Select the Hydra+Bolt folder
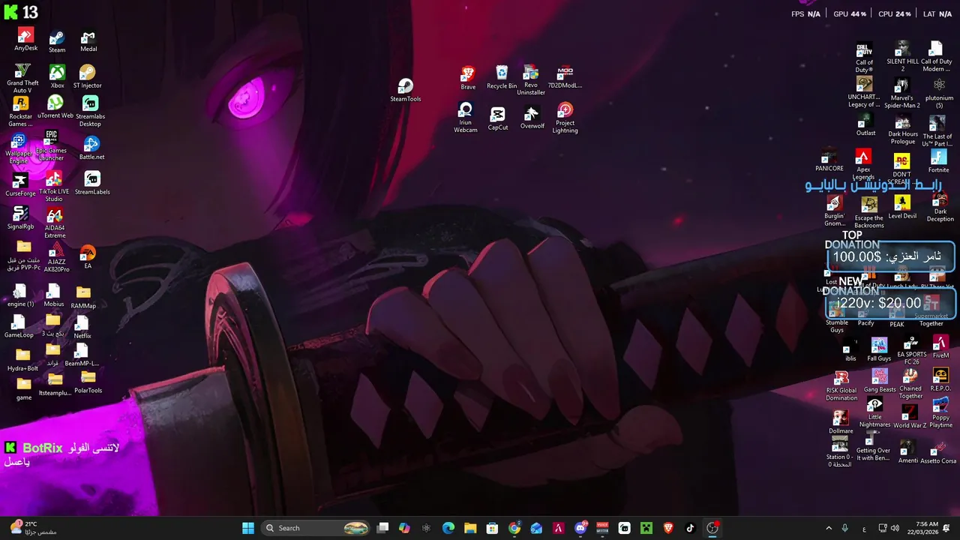This screenshot has height=540, width=960. pyautogui.click(x=22, y=361)
